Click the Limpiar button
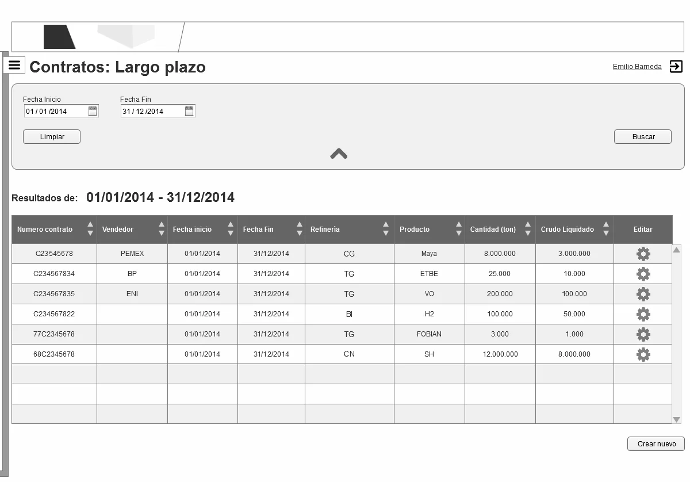 [x=52, y=137]
